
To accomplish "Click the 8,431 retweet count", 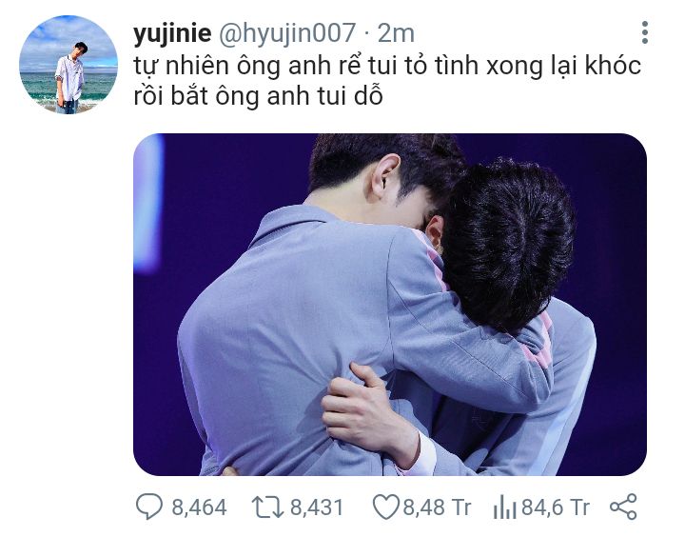I will [317, 507].
